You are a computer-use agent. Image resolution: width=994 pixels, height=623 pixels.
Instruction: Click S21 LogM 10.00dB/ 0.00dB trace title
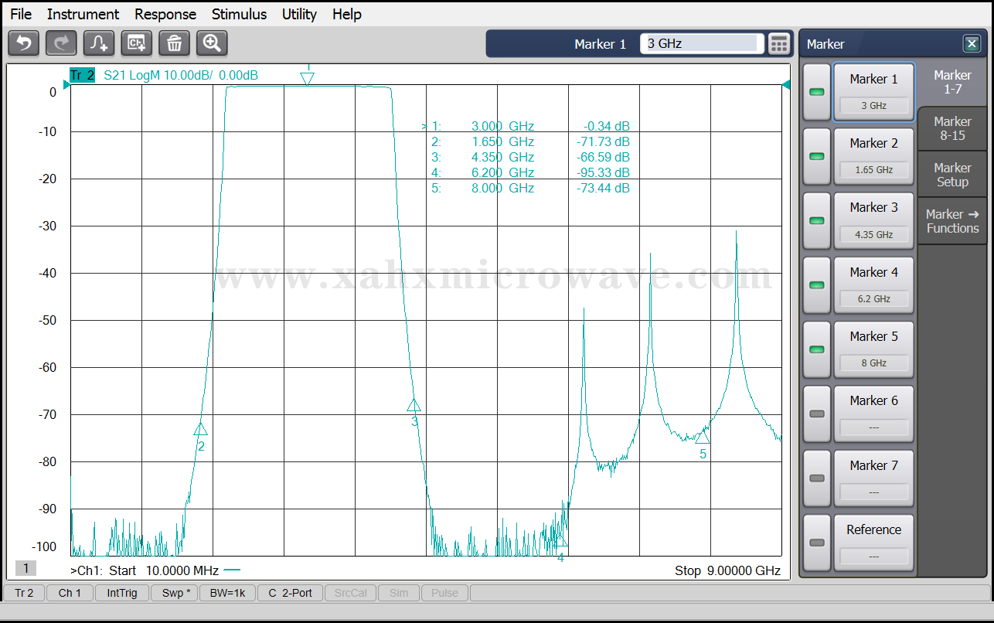[181, 75]
